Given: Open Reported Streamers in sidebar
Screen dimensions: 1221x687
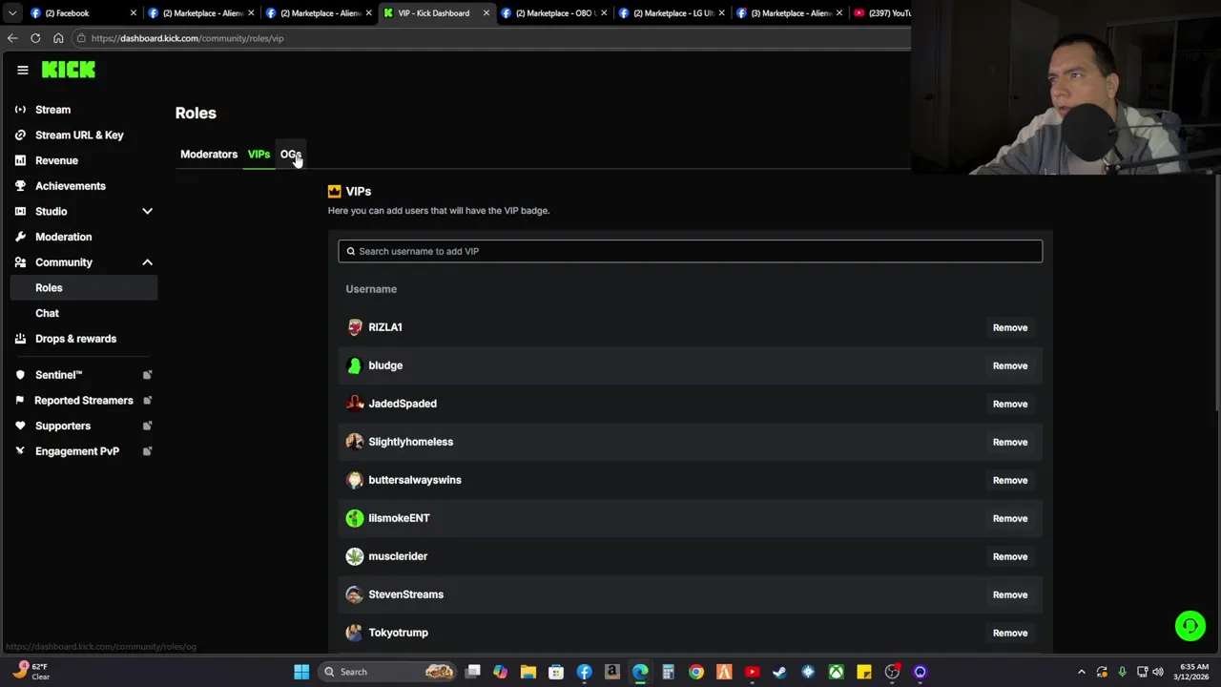Looking at the screenshot, I should tap(83, 401).
